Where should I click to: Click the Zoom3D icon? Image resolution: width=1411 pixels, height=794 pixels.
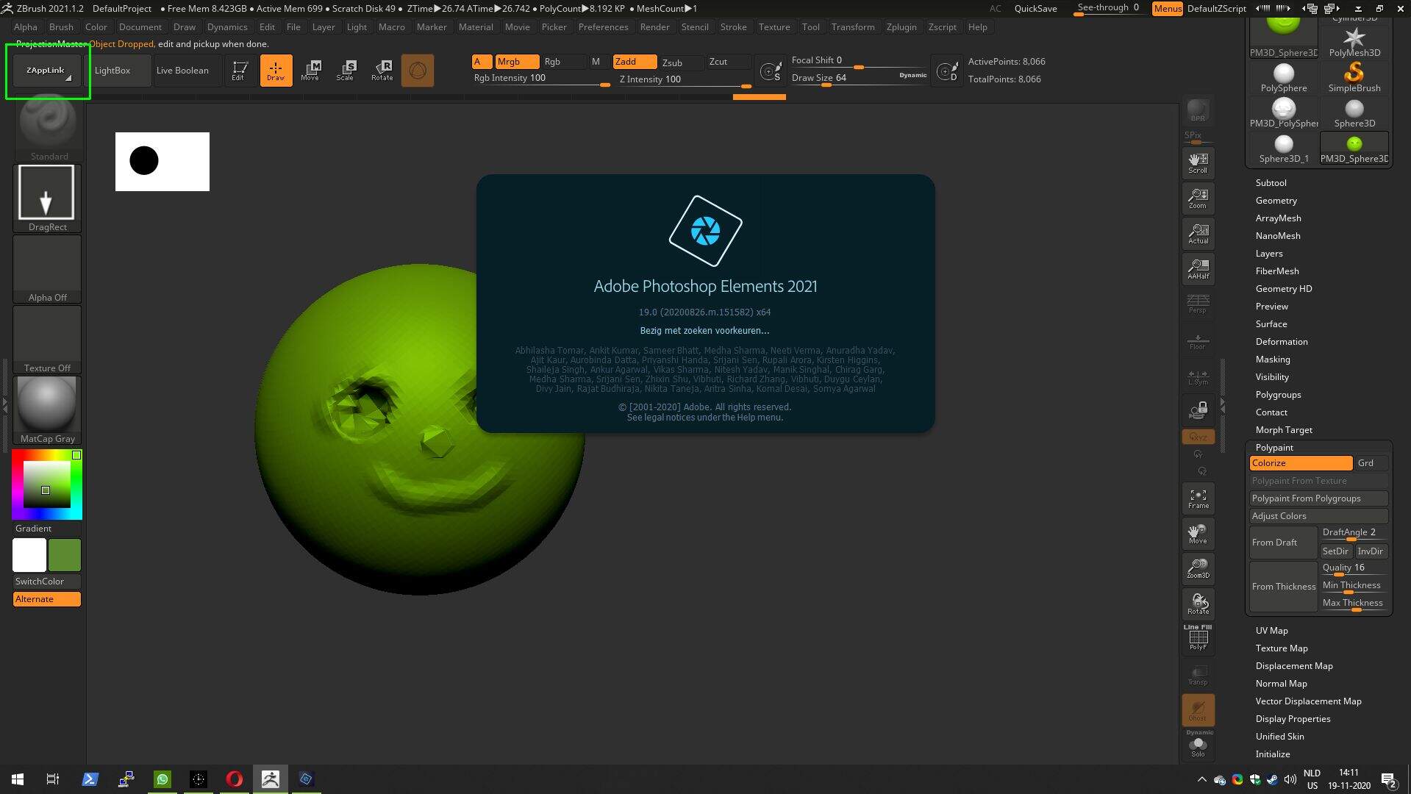(x=1198, y=568)
